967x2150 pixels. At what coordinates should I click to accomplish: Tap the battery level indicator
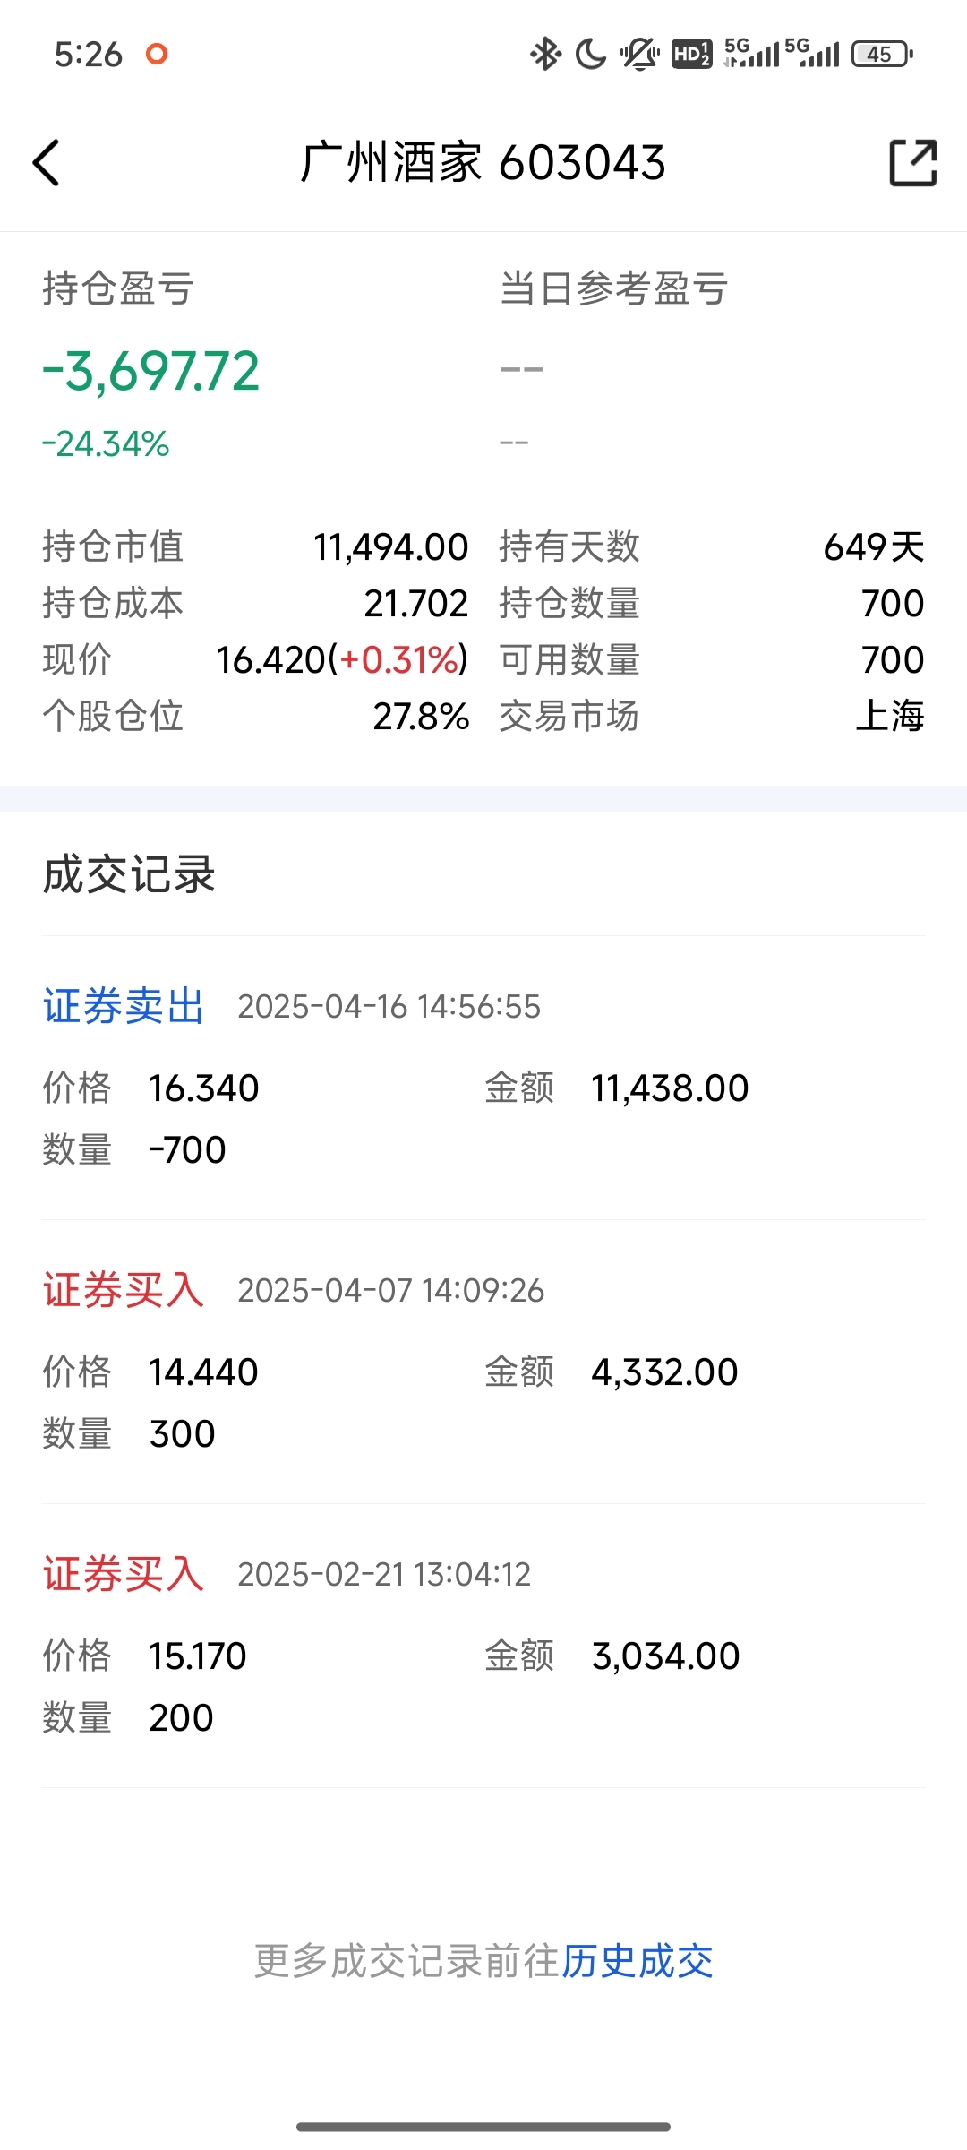click(882, 55)
